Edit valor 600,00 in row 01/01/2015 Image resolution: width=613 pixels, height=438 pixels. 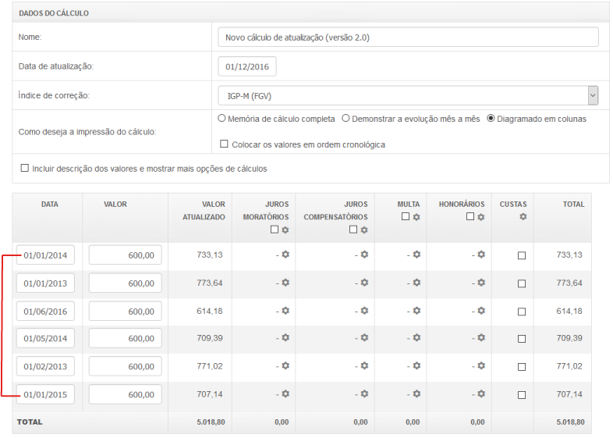coord(125,394)
